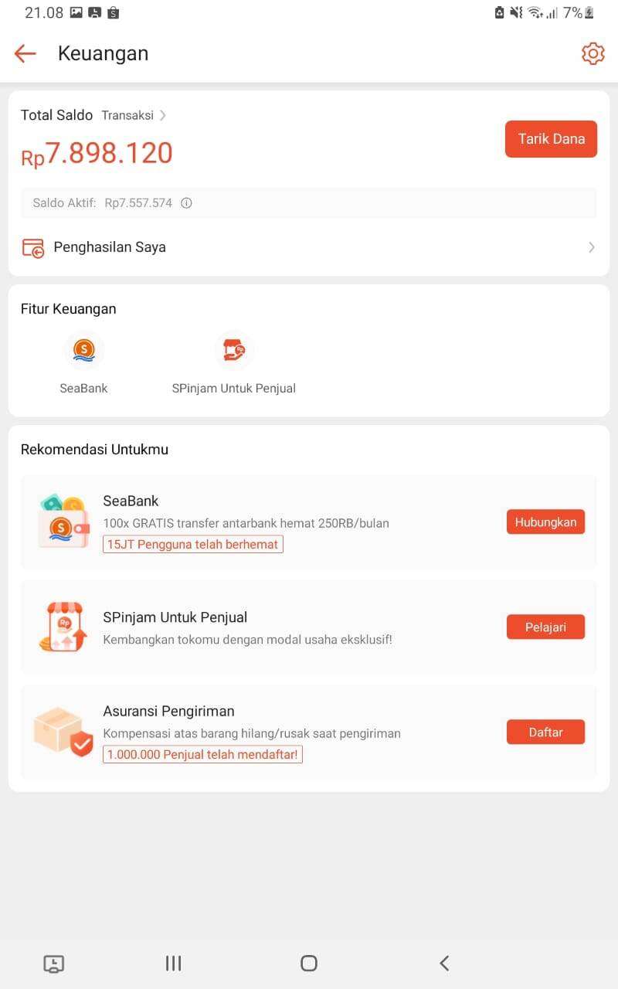The height and width of the screenshot is (989, 618).
Task: Tap the Penghasilan Saya wallet icon
Action: coord(33,247)
